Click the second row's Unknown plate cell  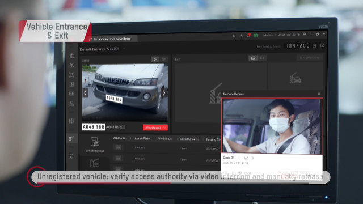(139, 159)
